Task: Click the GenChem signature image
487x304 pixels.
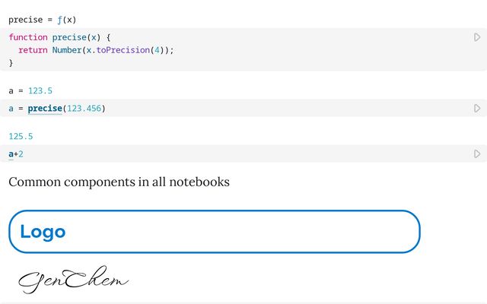Action: point(73,281)
